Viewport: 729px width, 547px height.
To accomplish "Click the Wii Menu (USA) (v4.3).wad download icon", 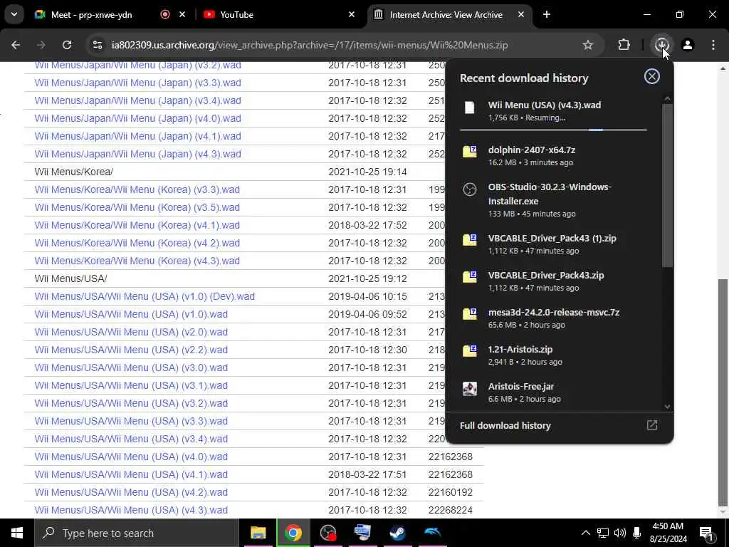I will [470, 108].
